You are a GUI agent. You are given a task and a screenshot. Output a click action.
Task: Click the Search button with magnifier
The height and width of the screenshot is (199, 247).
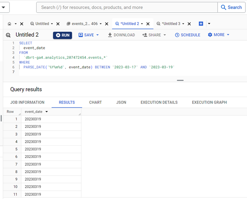232,7
